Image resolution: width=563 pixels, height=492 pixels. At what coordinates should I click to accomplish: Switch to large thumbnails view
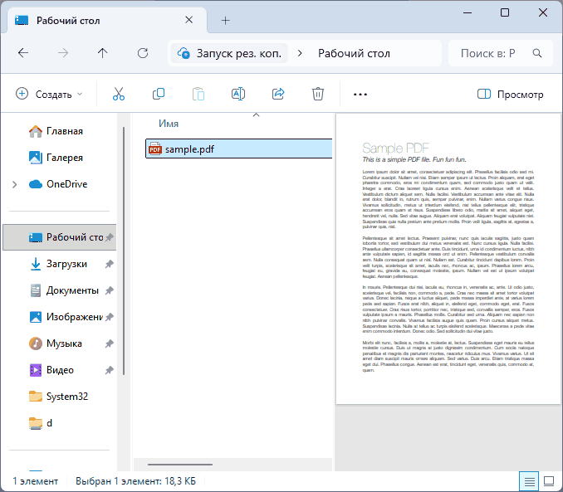[x=549, y=480]
